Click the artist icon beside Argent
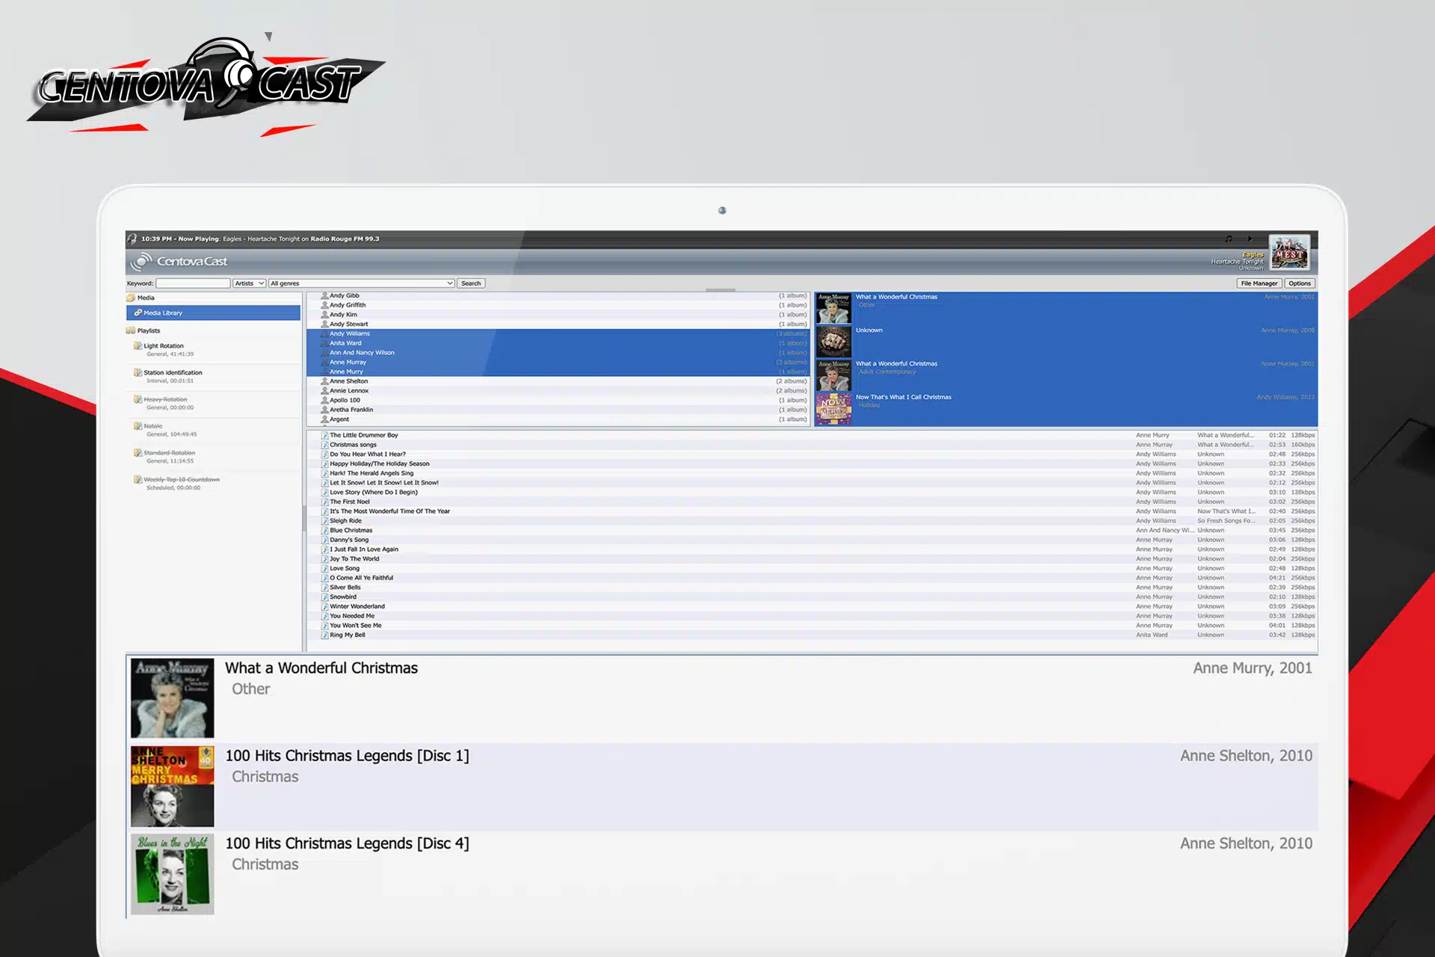This screenshot has height=957, width=1435. coord(325,419)
